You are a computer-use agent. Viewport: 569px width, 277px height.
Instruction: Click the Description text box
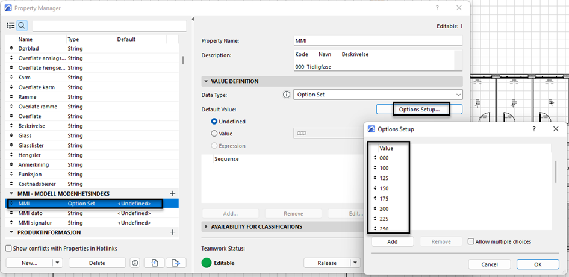374,60
